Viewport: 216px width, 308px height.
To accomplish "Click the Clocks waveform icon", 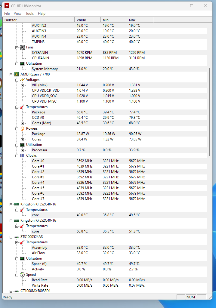I will pyautogui.click(x=22, y=156).
